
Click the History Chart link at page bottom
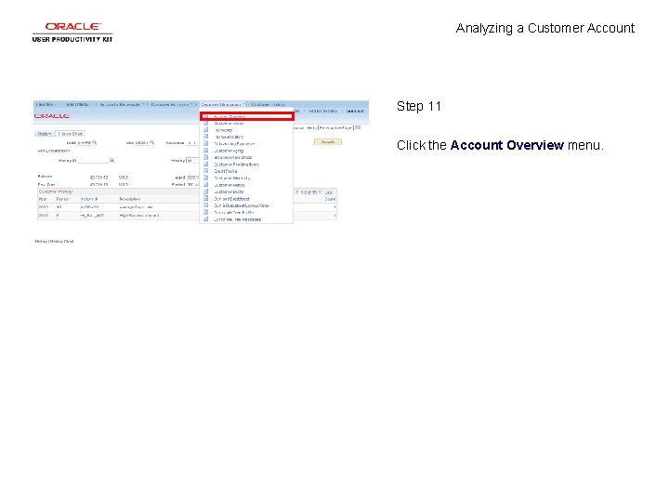62,241
